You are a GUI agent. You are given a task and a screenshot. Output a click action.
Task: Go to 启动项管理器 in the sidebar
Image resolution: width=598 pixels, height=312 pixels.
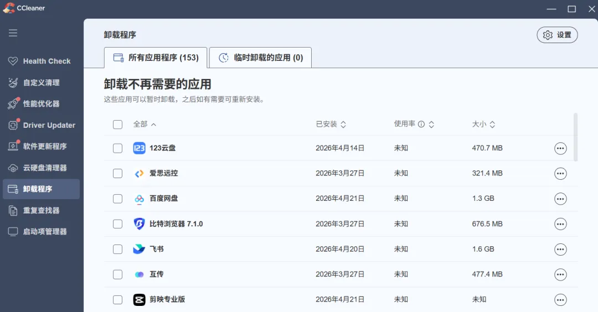tap(41, 231)
